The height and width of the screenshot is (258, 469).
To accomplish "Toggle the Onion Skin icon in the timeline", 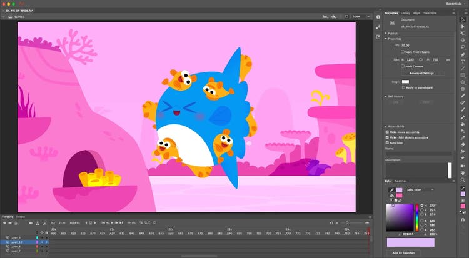I will click(x=141, y=223).
